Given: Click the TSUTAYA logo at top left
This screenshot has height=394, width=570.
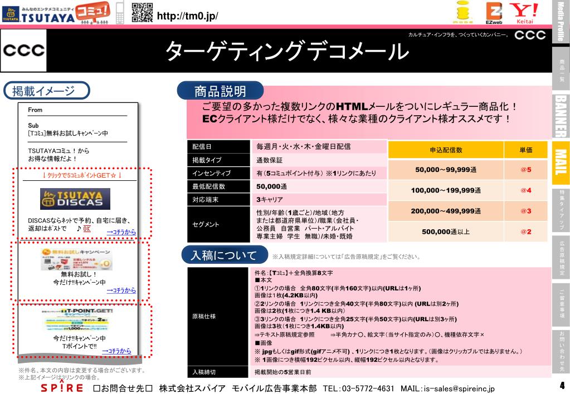Looking at the screenshot, I should [38, 14].
